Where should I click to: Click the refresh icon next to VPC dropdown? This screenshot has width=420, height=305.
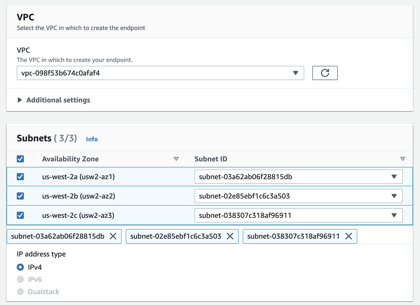[325, 73]
